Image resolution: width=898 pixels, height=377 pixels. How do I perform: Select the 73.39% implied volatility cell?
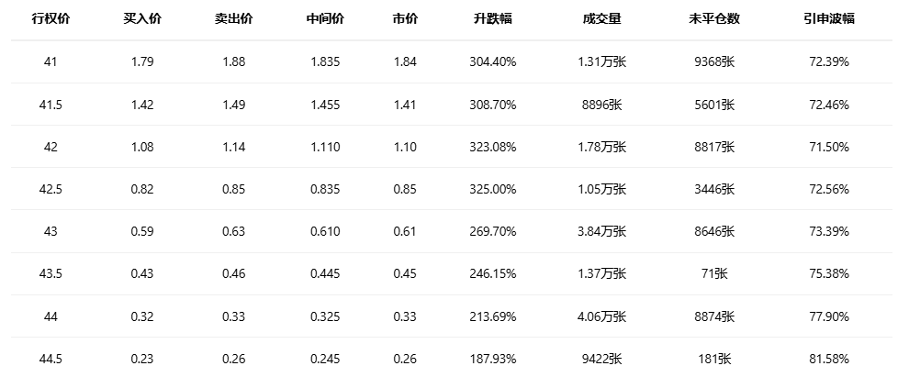(829, 231)
